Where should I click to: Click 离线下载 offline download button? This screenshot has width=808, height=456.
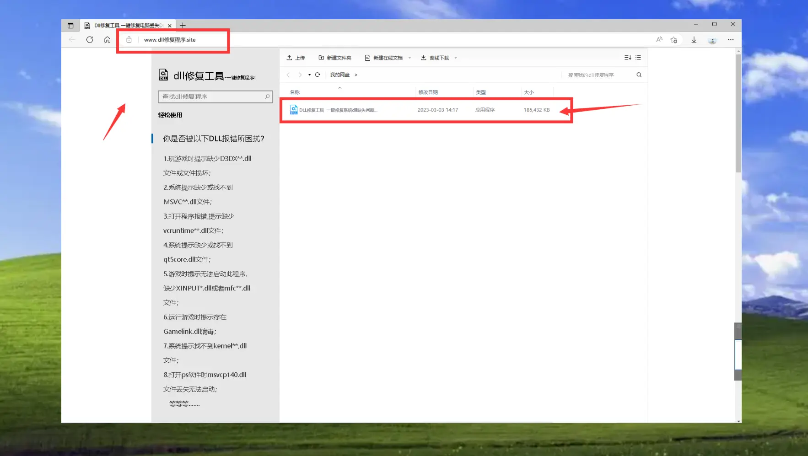click(x=435, y=58)
